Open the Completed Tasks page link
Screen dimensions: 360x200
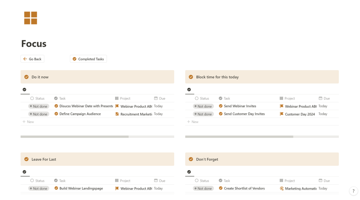88,59
